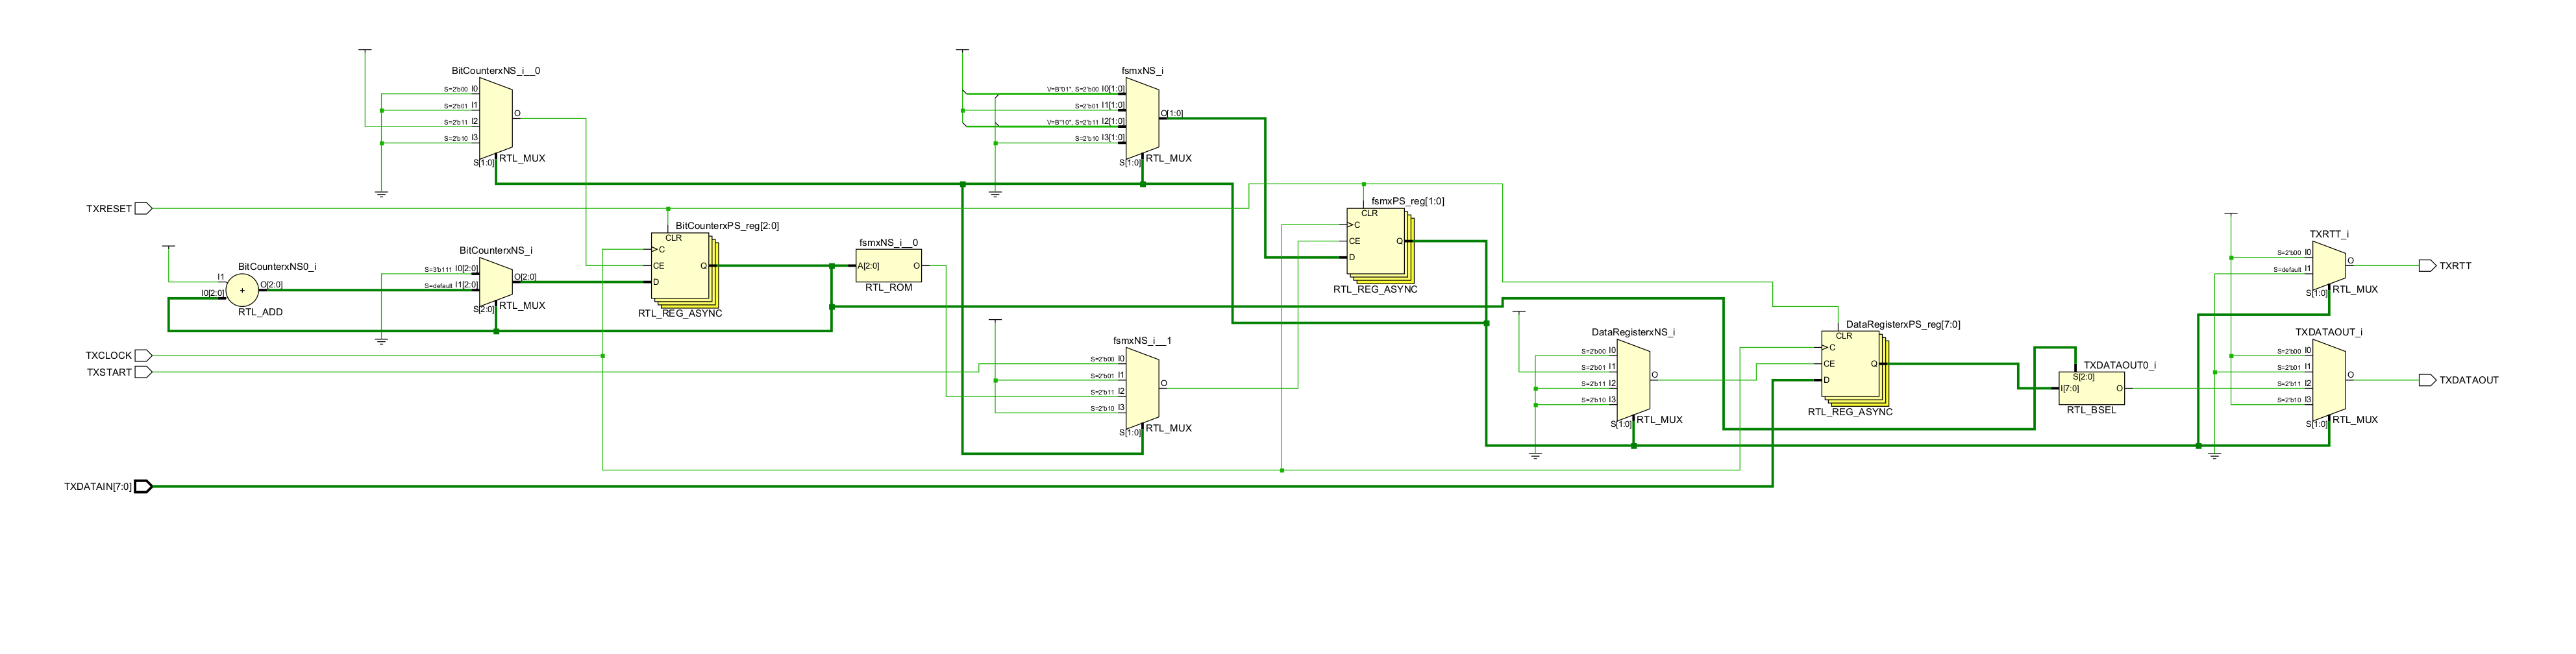
Task: Click the TXDATAOUT0_i RTL_BSEL block
Action: [2091, 388]
